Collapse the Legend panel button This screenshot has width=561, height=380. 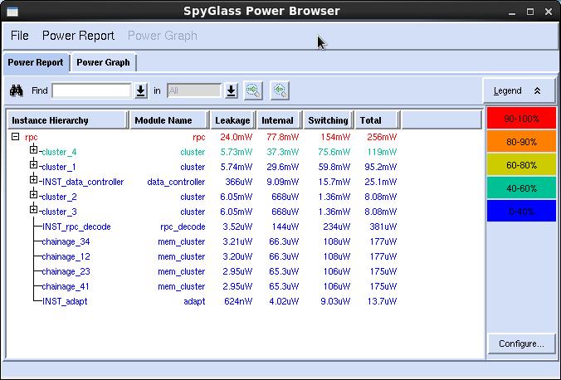(x=519, y=90)
